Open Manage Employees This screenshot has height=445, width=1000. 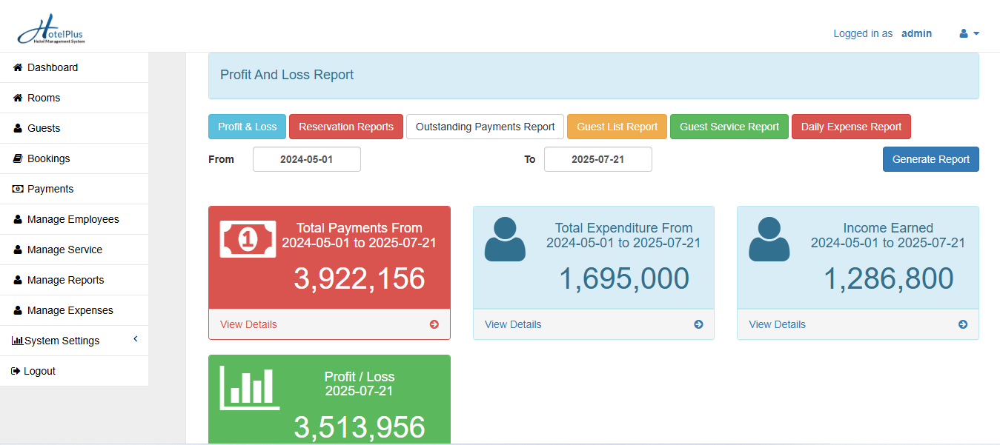(x=74, y=219)
